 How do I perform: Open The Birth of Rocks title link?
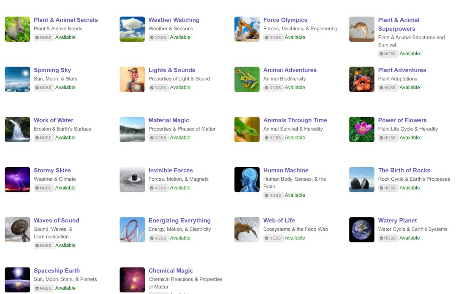coord(404,171)
